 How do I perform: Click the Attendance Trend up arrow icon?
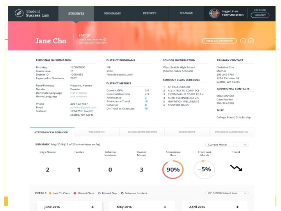tap(146, 101)
